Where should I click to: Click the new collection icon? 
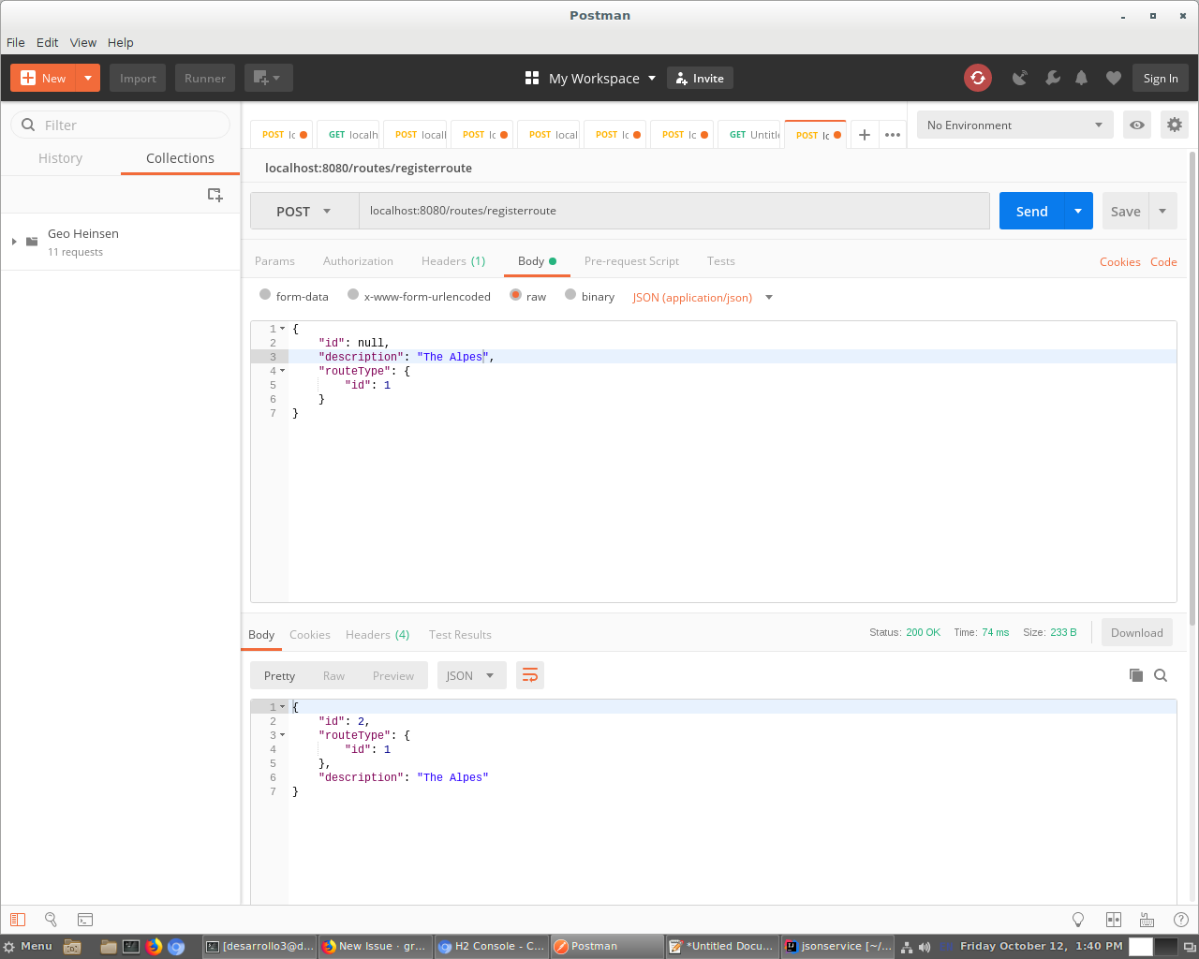pos(215,195)
